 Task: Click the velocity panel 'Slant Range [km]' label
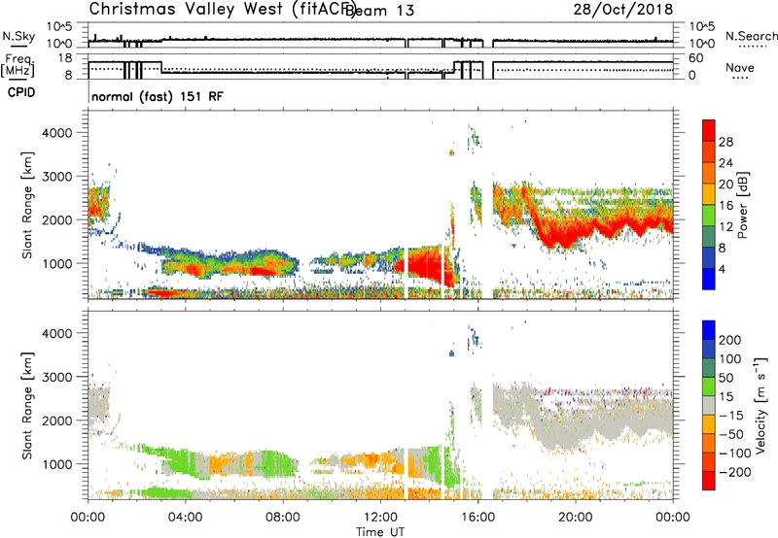tap(27, 405)
